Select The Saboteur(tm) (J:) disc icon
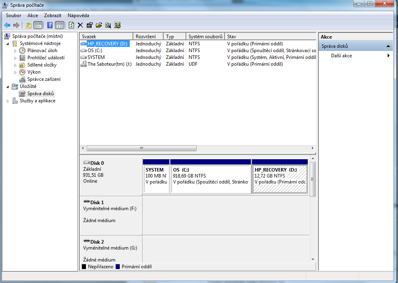398x283 pixels. click(84, 64)
